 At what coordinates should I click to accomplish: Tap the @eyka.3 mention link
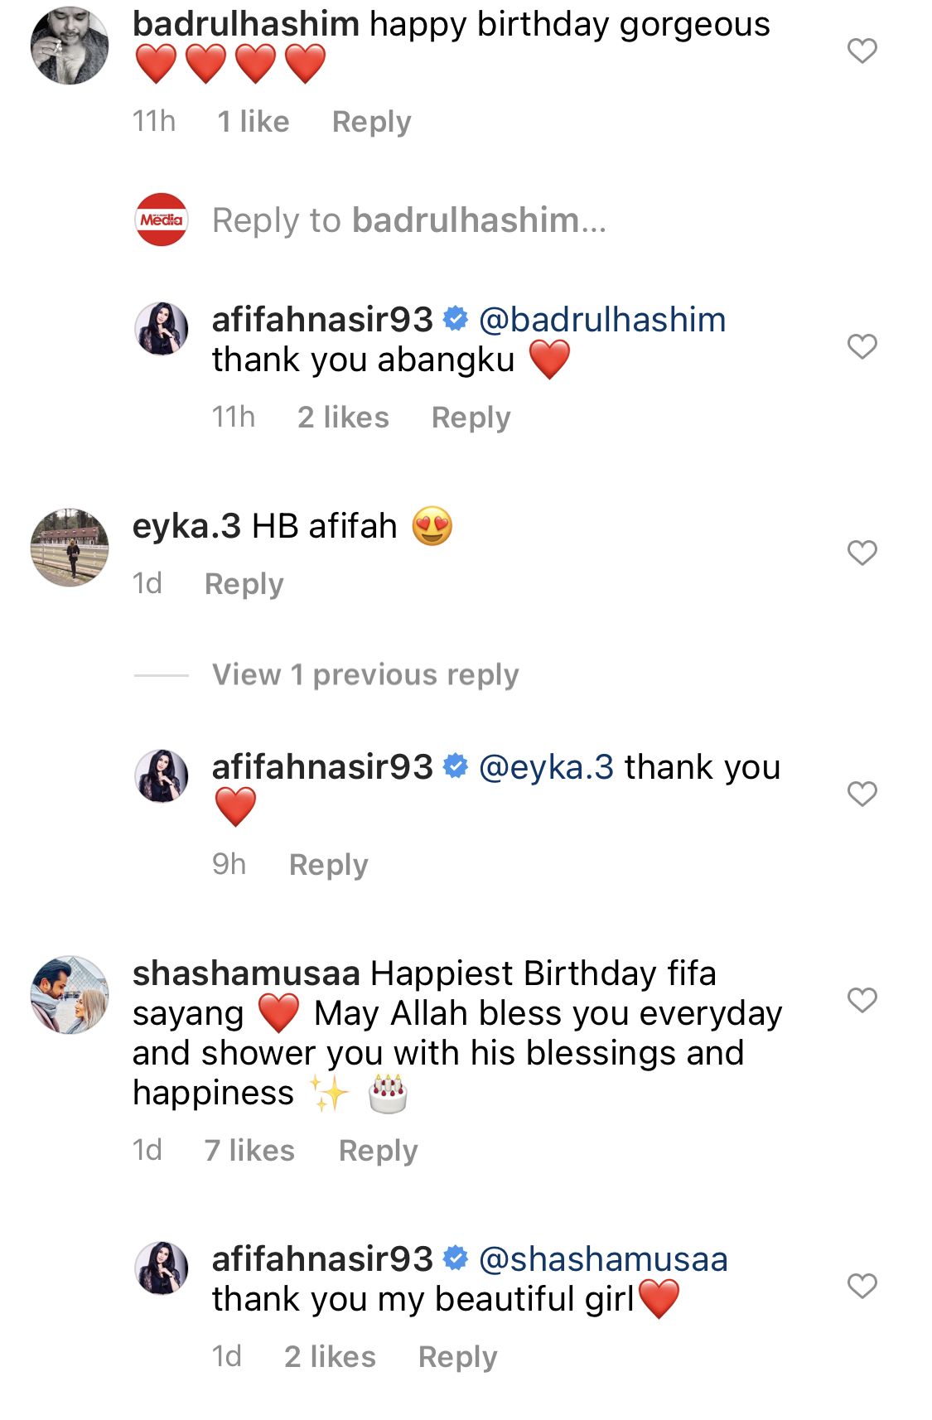(x=547, y=767)
